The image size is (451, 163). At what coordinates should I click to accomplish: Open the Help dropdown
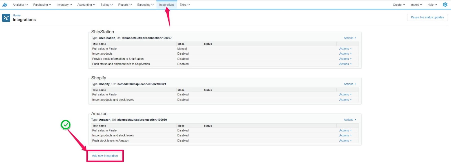click(432, 5)
